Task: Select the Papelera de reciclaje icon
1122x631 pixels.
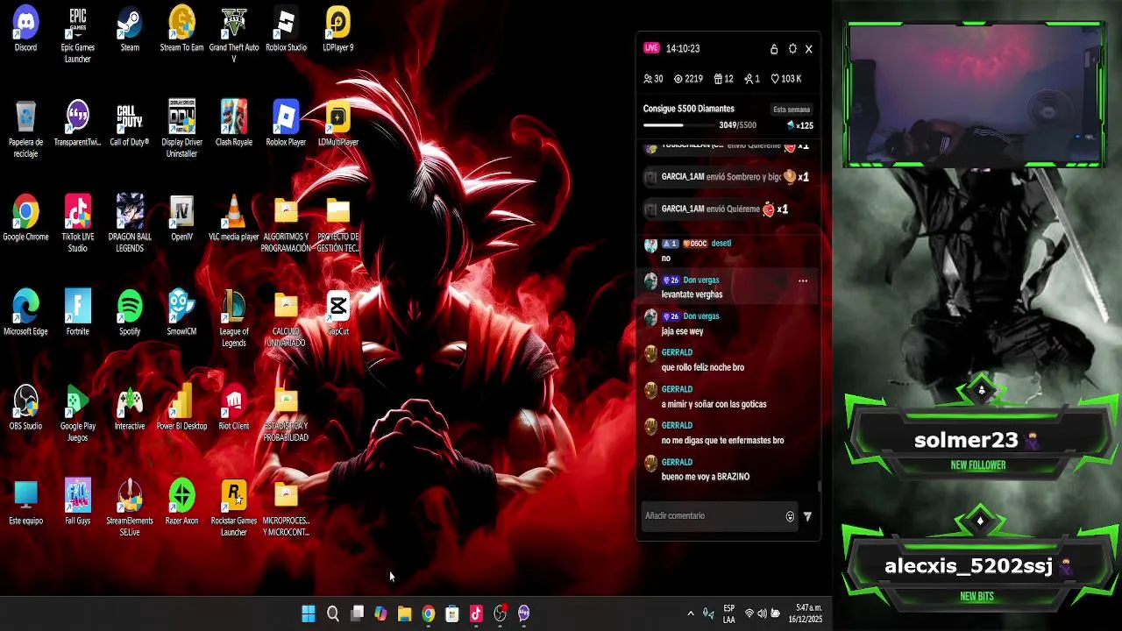Action: 25,130
